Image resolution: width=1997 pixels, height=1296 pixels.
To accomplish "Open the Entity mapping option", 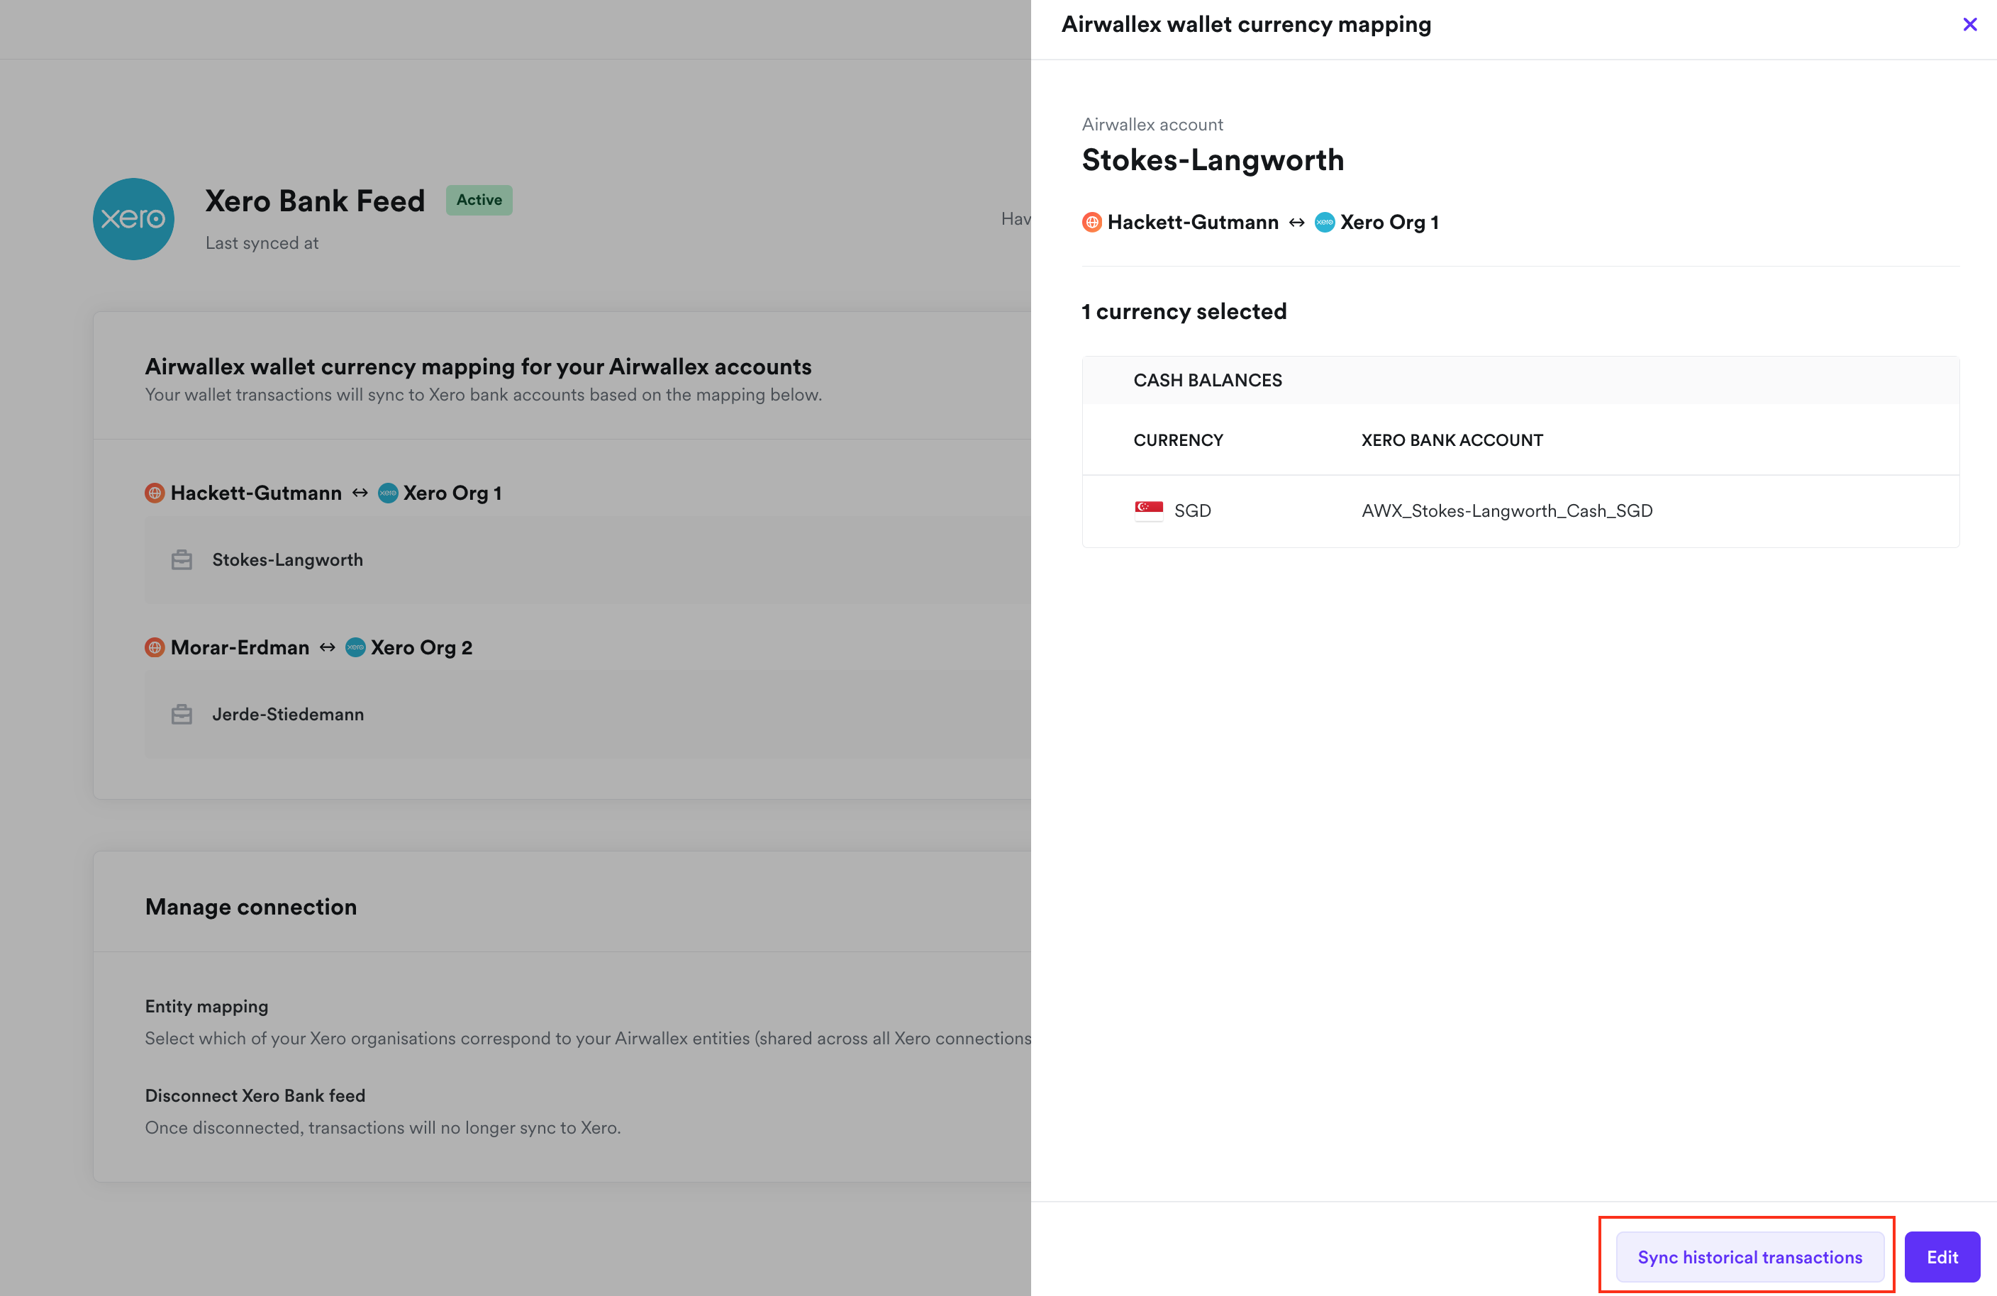I will point(206,1006).
